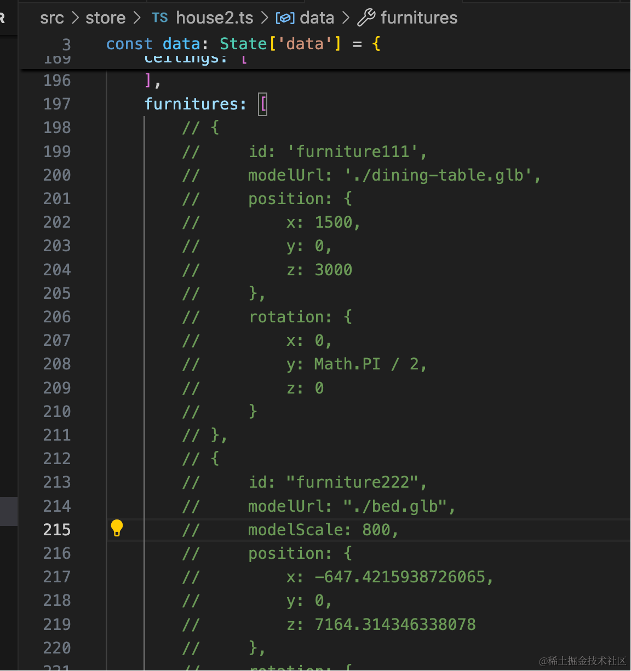Click the TS file icon in breadcrumb

(x=160, y=18)
